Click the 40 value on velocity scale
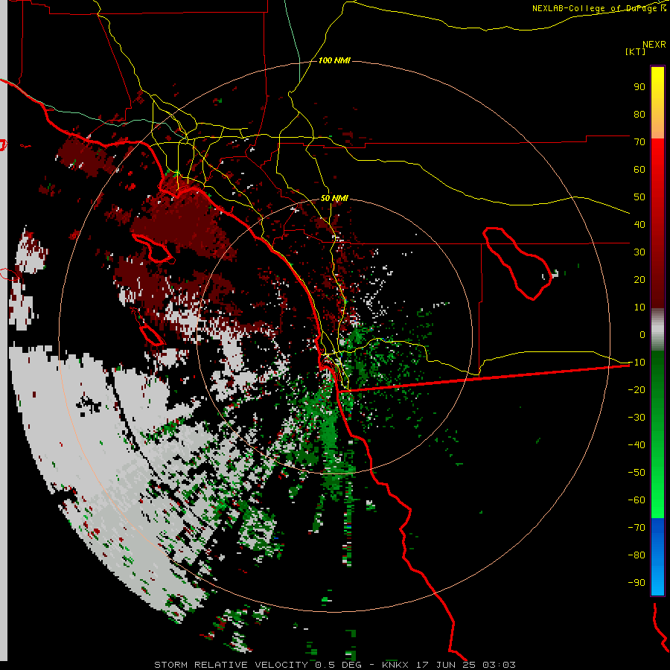 coord(639,225)
